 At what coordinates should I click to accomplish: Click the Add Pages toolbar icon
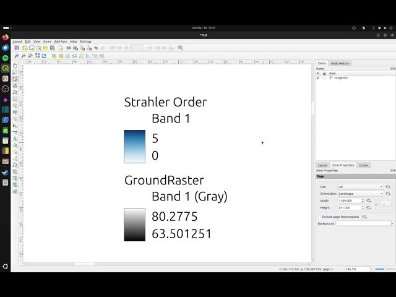coord(61,48)
